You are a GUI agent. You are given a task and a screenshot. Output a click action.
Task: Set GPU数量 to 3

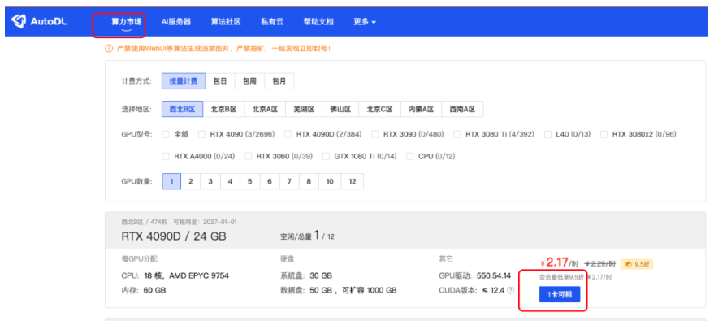(x=210, y=181)
